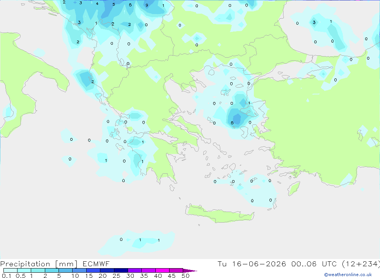Click the 1–2 mm legend color box
This screenshot has width=380, height=278.
(x=38, y=270)
